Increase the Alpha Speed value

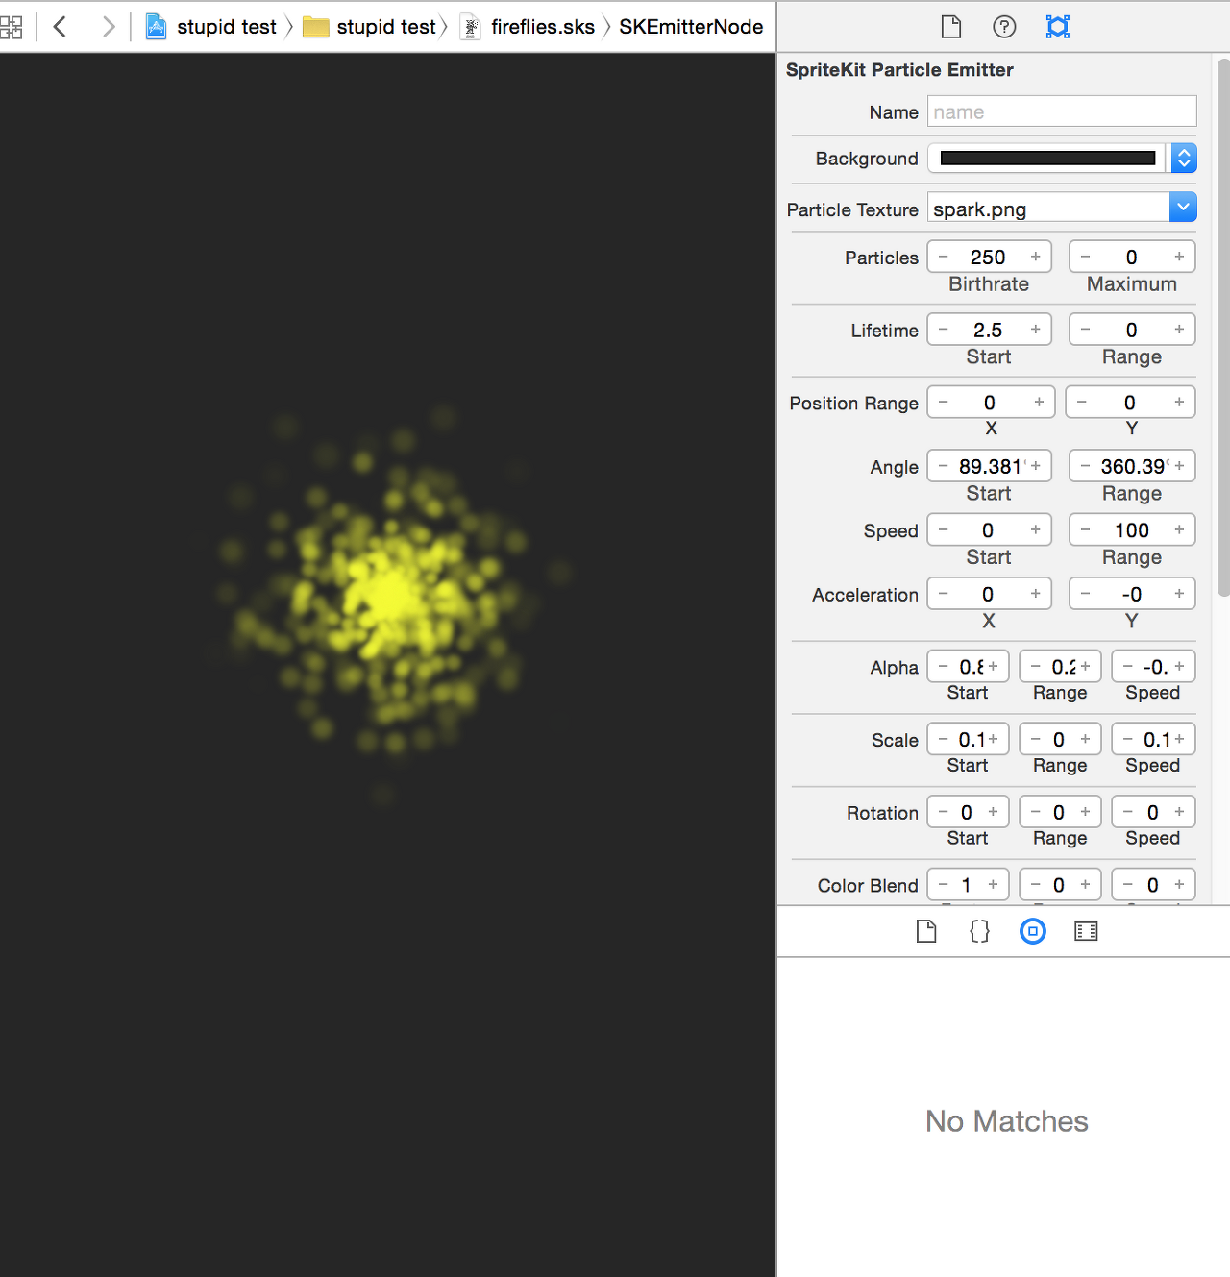click(1179, 666)
